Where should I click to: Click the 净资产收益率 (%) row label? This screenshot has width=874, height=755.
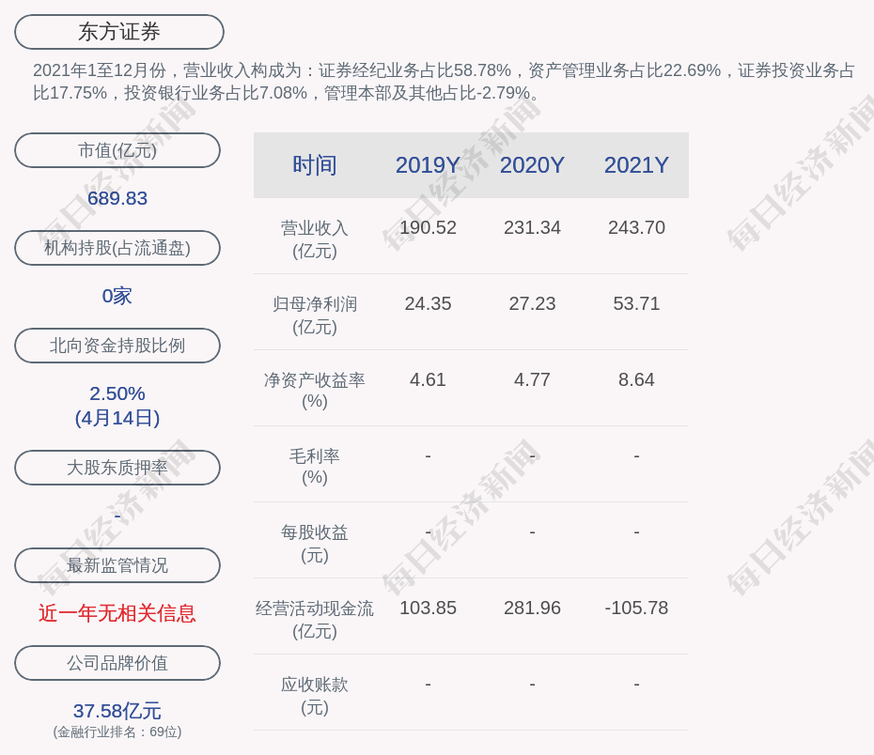pyautogui.click(x=315, y=391)
